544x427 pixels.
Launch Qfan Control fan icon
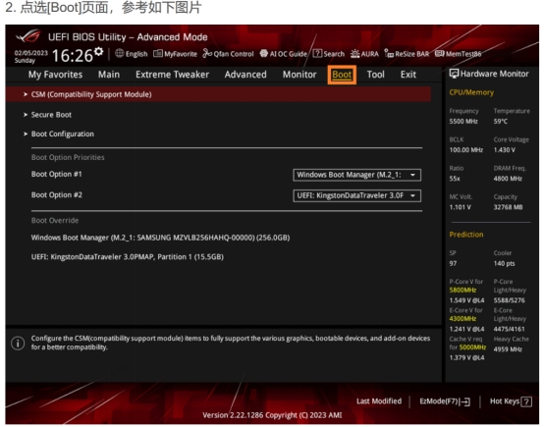pyautogui.click(x=207, y=53)
